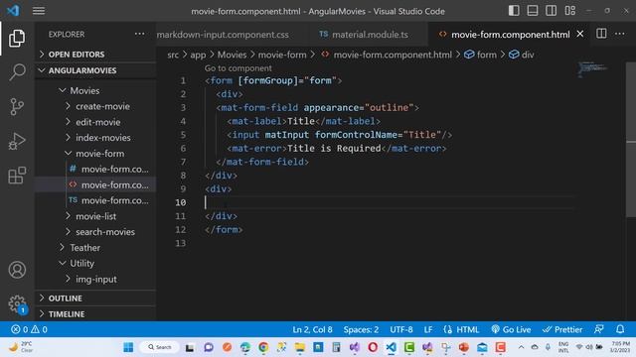Click the Prettier status bar item
This screenshot has width=636, height=357.
tap(562, 329)
